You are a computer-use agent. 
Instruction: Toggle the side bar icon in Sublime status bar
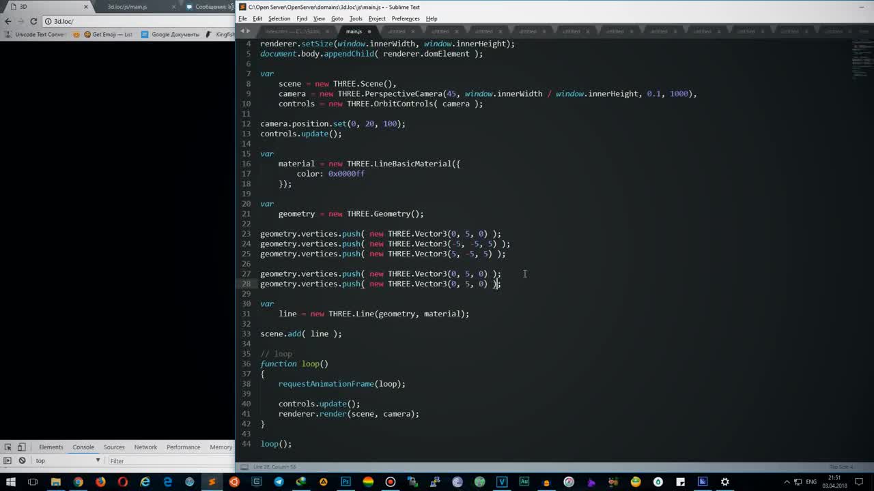pyautogui.click(x=244, y=467)
